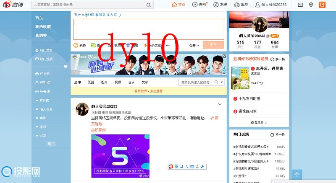Open 发现 in top navigation
Viewport: 336px width, 183px height.
coord(220,5)
